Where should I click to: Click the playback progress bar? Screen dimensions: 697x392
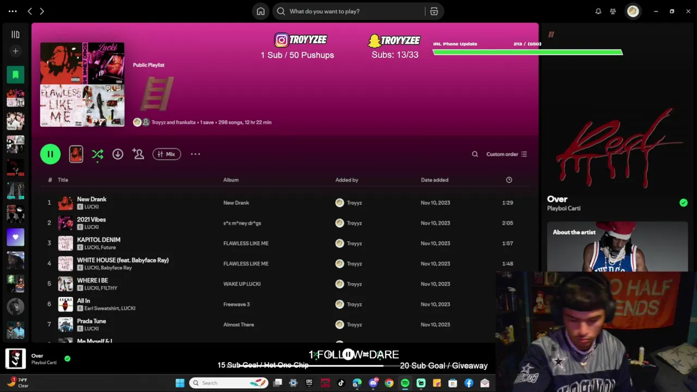click(x=348, y=365)
